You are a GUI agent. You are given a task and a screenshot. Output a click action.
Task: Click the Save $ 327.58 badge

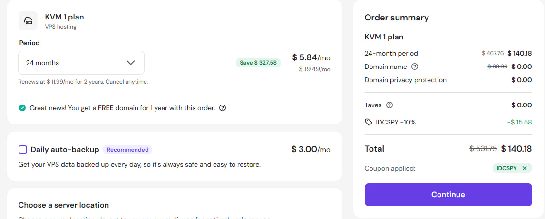(x=258, y=63)
